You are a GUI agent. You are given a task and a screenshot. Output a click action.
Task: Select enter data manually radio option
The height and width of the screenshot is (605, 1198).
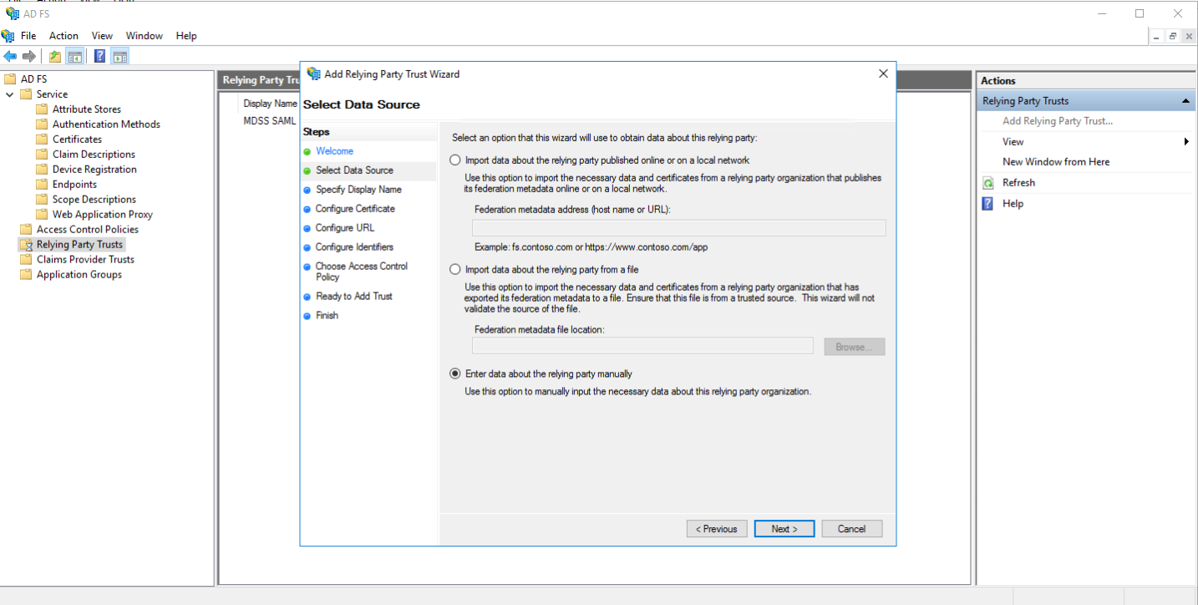pyautogui.click(x=455, y=374)
